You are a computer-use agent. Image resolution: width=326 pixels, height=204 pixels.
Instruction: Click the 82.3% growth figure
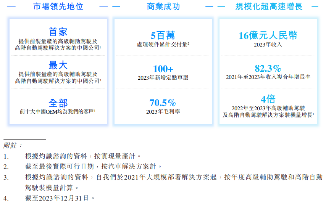coord(268,68)
